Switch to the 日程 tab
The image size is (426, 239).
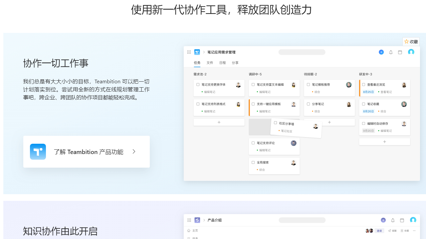[x=222, y=62]
